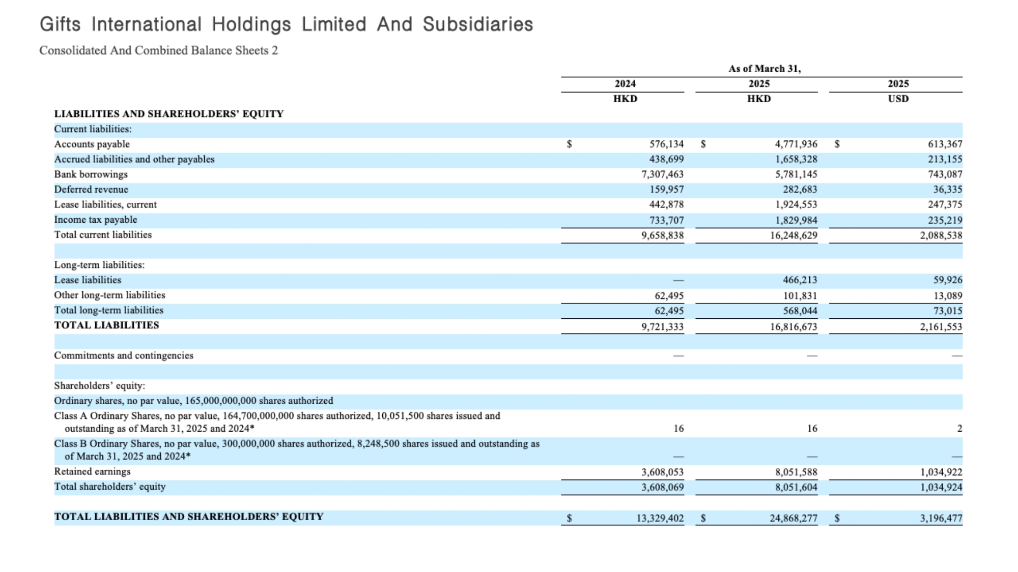Click the Accounts payable row label
Image resolution: width=1018 pixels, height=572 pixels.
(x=92, y=144)
